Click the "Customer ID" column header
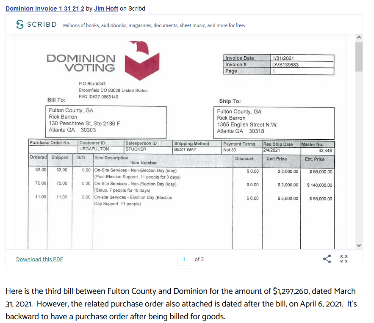374x323 pixels. click(92, 143)
